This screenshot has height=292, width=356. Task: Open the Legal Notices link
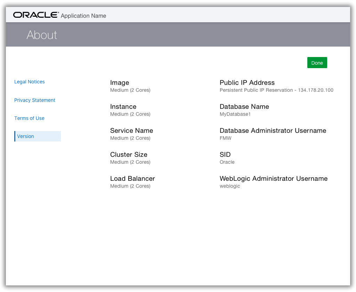point(30,82)
